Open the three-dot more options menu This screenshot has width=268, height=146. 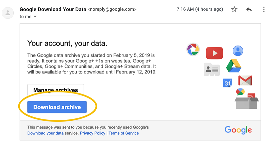pos(264,9)
